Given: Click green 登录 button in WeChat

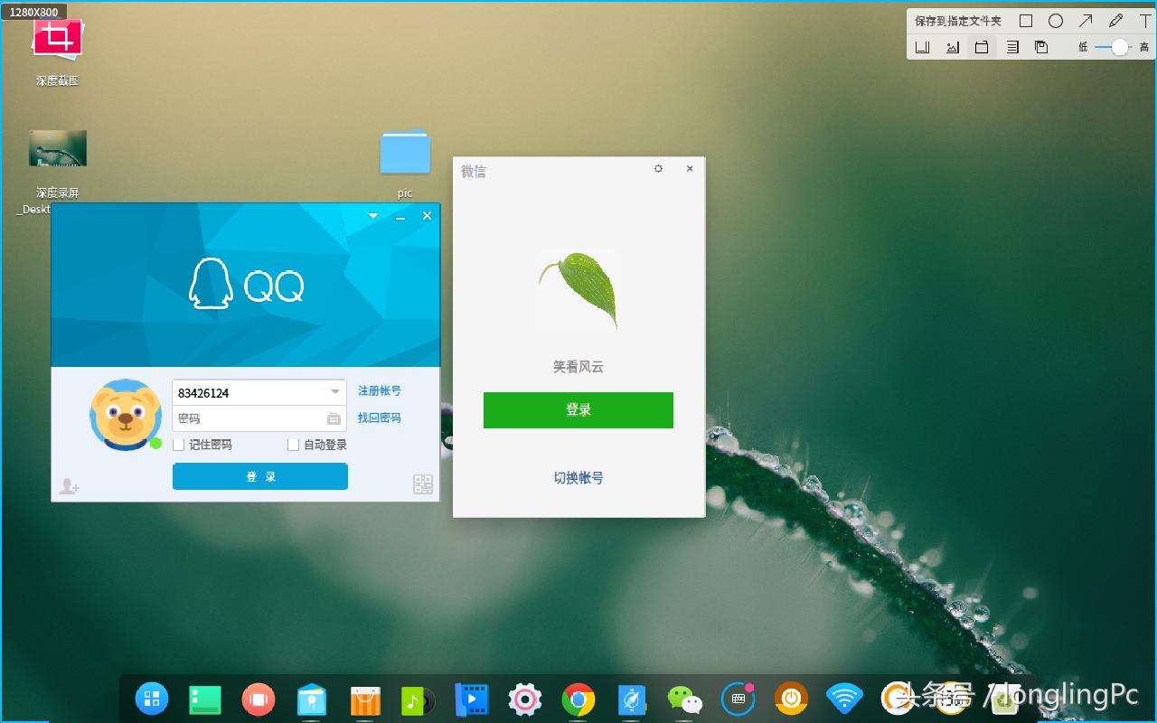Looking at the screenshot, I should pos(578,409).
